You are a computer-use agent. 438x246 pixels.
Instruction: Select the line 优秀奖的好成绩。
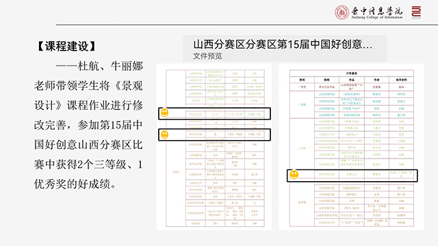click(75, 184)
